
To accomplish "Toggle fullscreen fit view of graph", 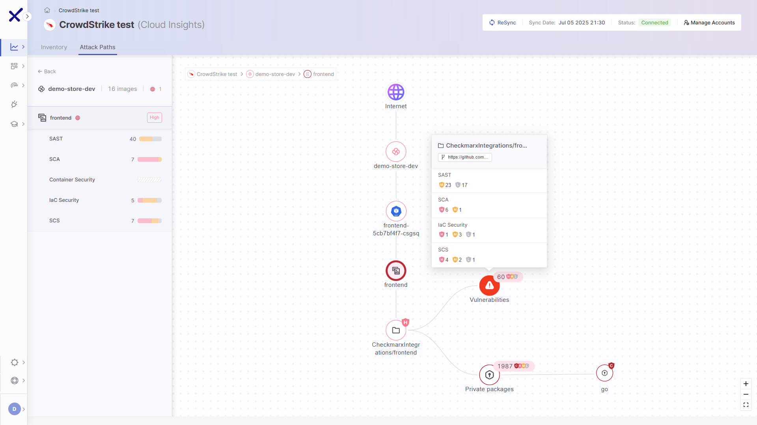I will tap(746, 405).
